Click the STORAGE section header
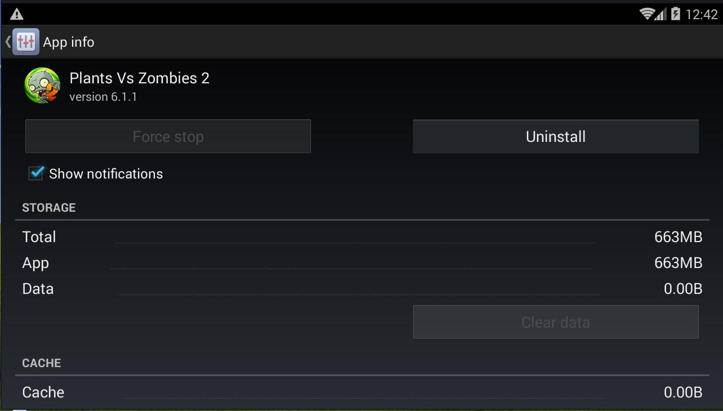The height and width of the screenshot is (411, 723). coord(49,208)
